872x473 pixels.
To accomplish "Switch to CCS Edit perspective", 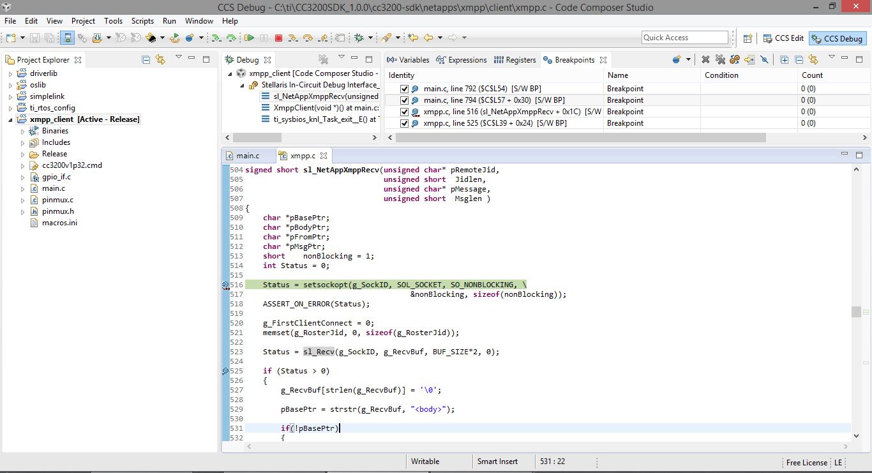I will [x=783, y=38].
